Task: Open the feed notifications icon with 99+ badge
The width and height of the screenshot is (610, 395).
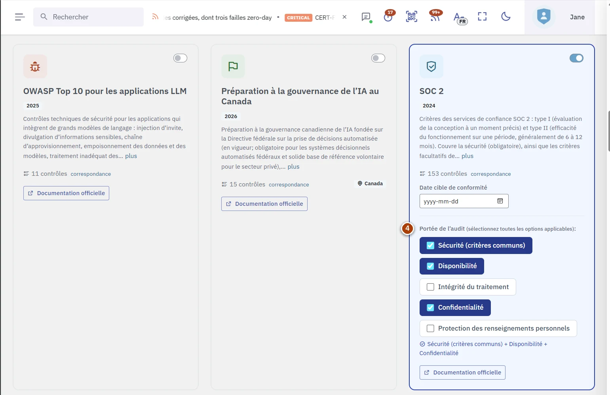Action: coord(435,17)
